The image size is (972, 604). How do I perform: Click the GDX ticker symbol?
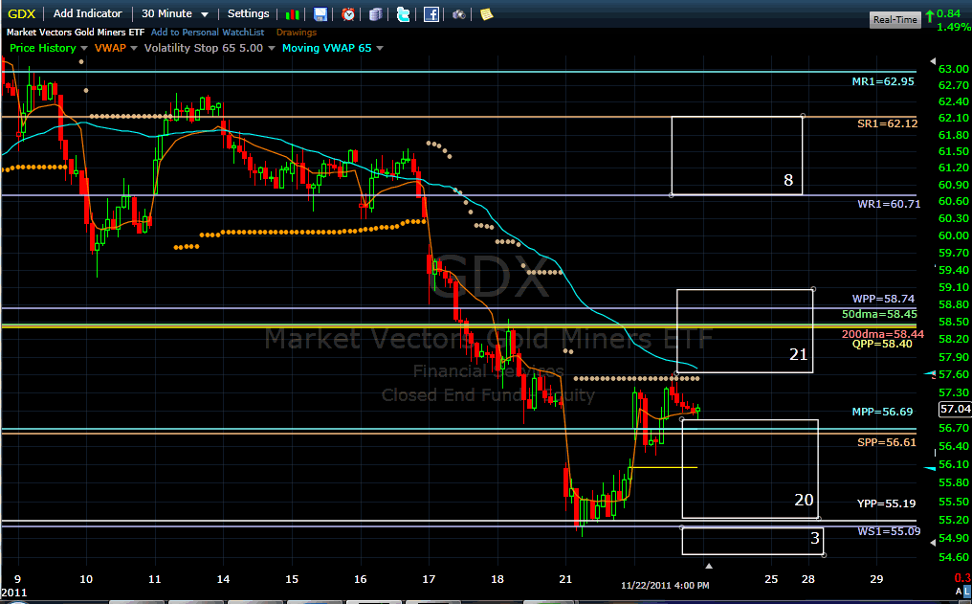[x=21, y=13]
